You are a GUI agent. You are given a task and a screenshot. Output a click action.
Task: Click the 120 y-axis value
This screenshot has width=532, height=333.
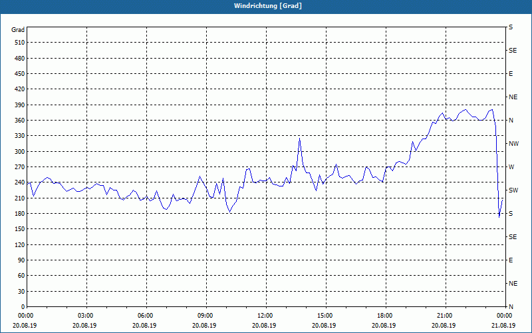click(20, 244)
